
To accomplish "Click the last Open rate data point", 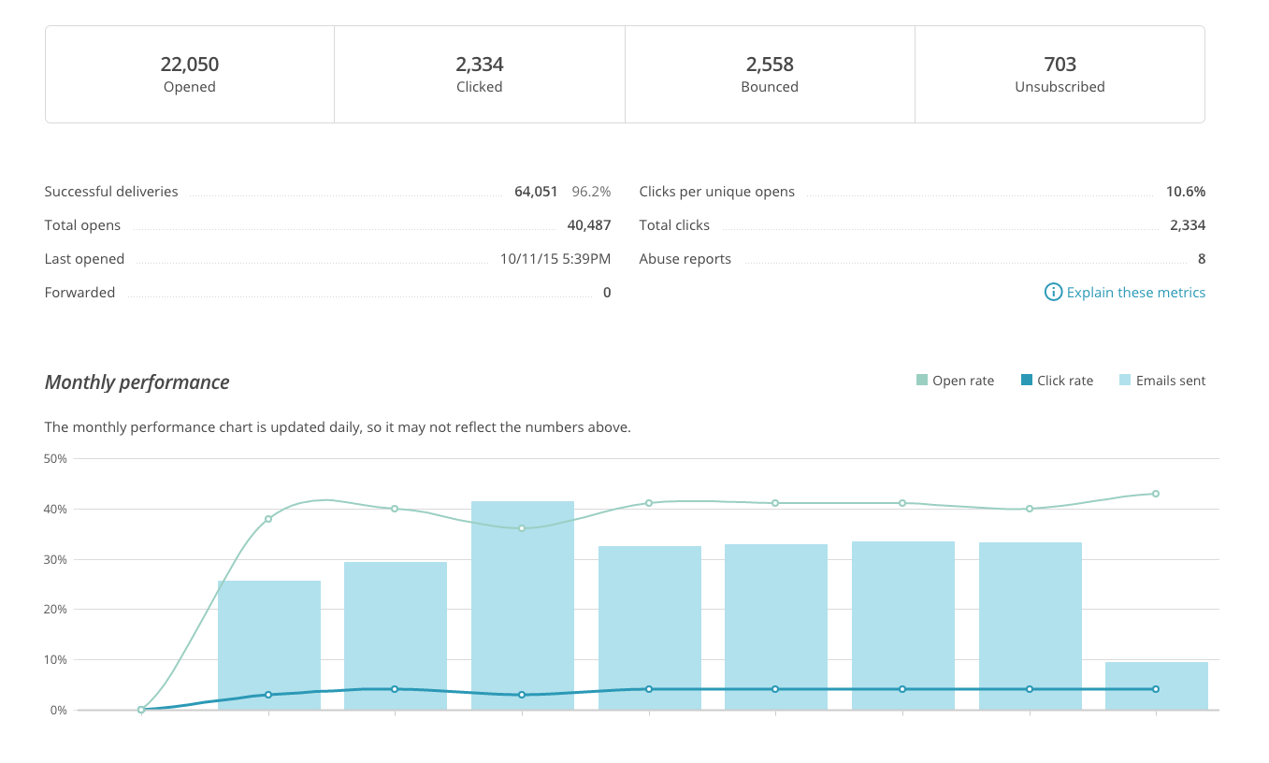I will point(1156,494).
